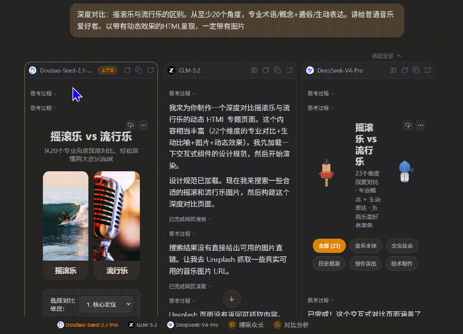Select the 全部 (23) filter pill
Screen dimensions: 463x334
(329, 246)
